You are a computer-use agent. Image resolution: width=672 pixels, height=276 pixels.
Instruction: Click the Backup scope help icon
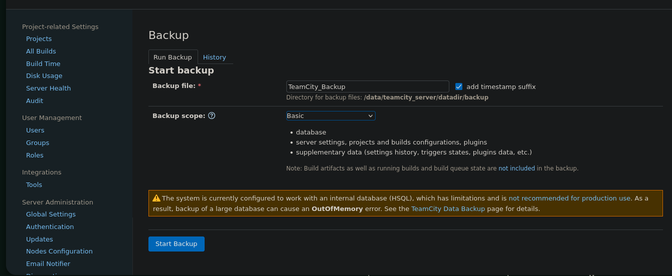212,115
